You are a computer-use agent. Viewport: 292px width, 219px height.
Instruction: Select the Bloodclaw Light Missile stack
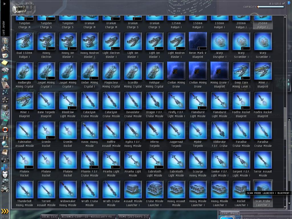[68, 105]
